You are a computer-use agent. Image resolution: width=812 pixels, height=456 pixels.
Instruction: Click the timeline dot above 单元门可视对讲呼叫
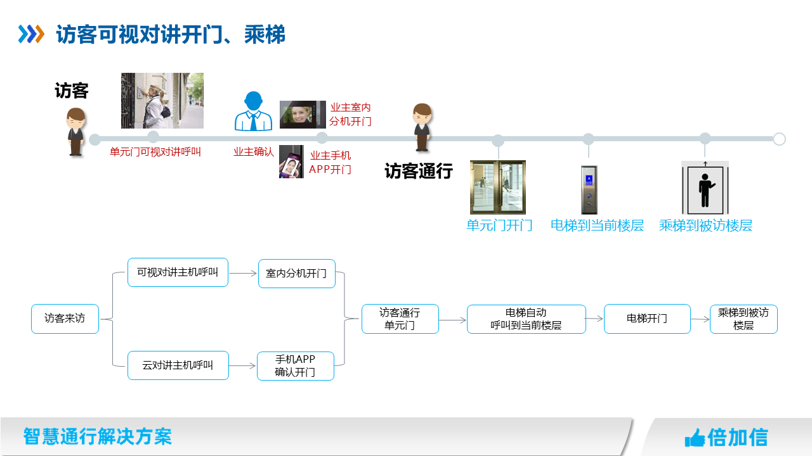point(153,137)
